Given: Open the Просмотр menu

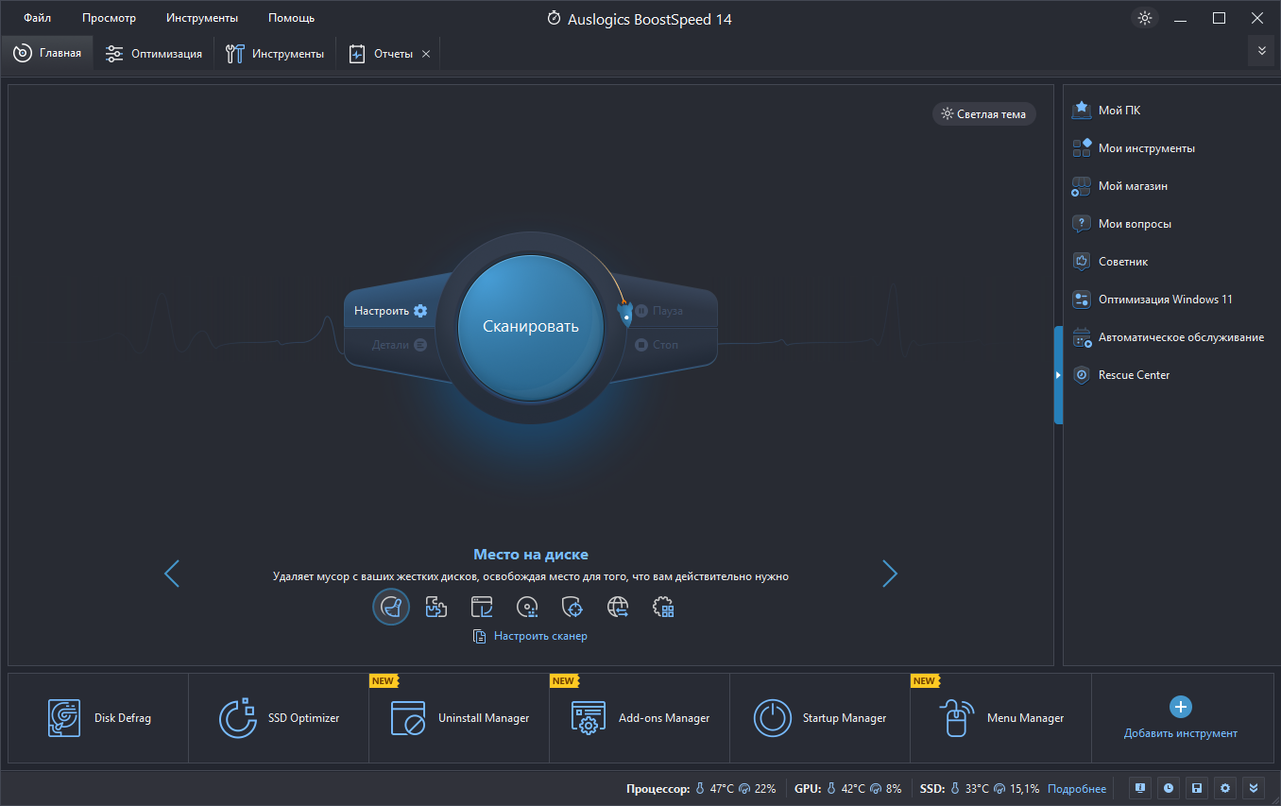Looking at the screenshot, I should pos(109,18).
